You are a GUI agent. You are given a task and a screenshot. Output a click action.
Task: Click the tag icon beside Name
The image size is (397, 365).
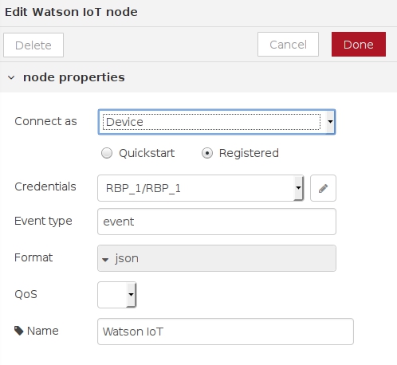click(x=19, y=331)
